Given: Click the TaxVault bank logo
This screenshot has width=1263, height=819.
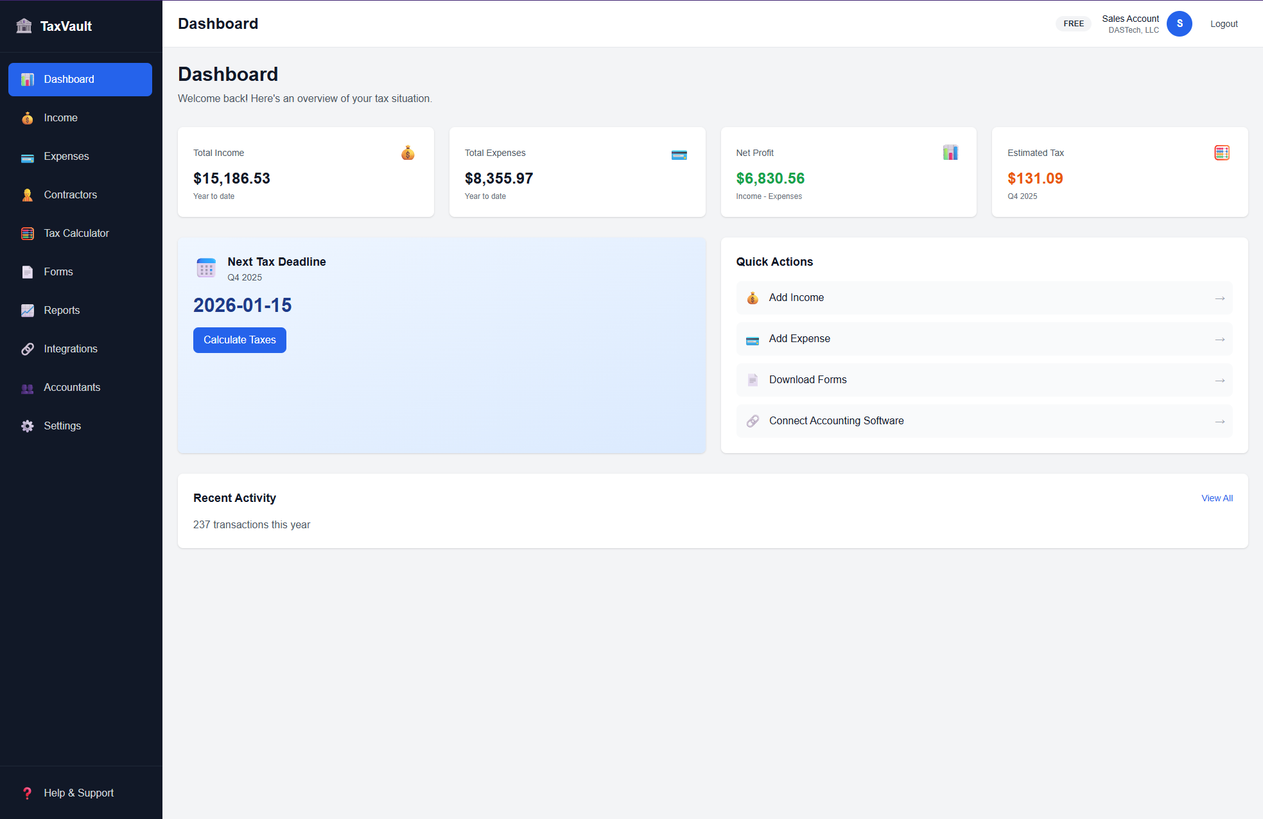Looking at the screenshot, I should point(24,25).
